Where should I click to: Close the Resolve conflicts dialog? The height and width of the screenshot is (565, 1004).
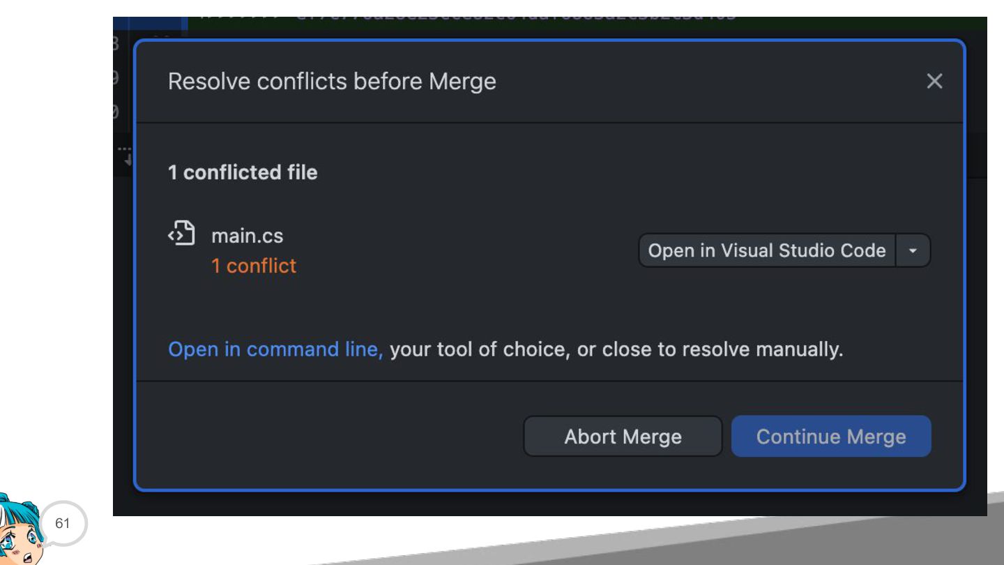934,81
